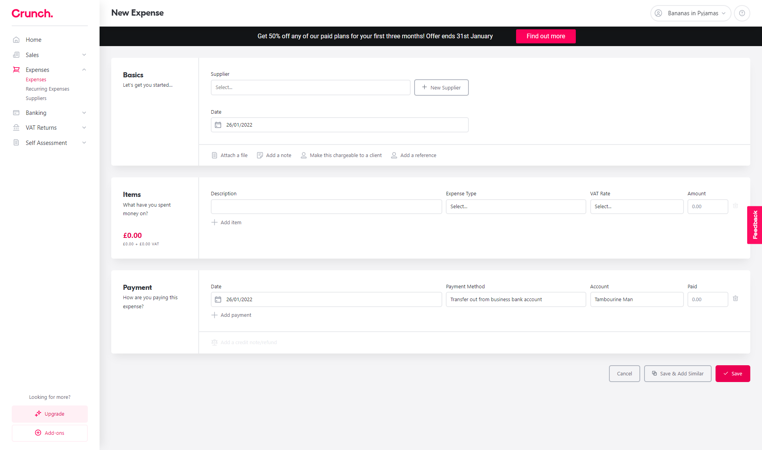This screenshot has width=762, height=450.
Task: Click the Payment date calendar icon
Action: coord(218,300)
